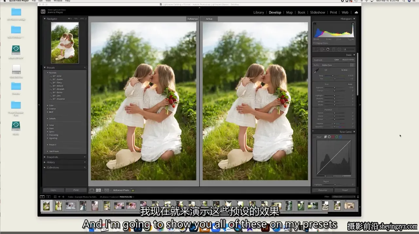Viewport: 419px width, 234px height.
Task: Select the graduated filter tool
Action: [333, 49]
